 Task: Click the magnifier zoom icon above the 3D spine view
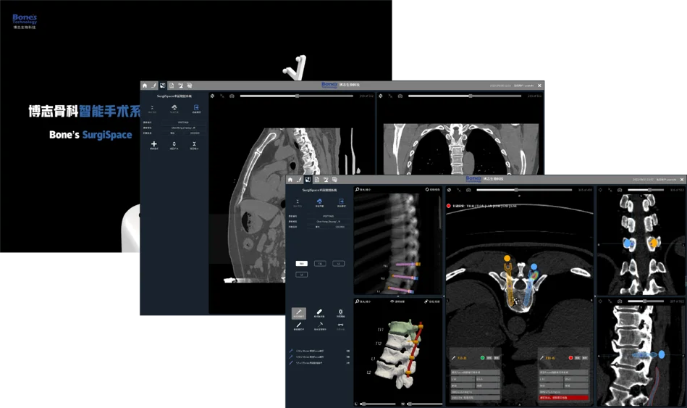tap(358, 301)
